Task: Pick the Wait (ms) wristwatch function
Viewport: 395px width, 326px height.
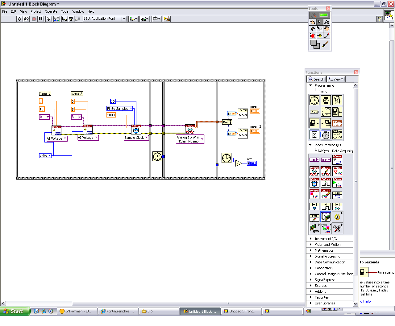Action: (x=326, y=100)
